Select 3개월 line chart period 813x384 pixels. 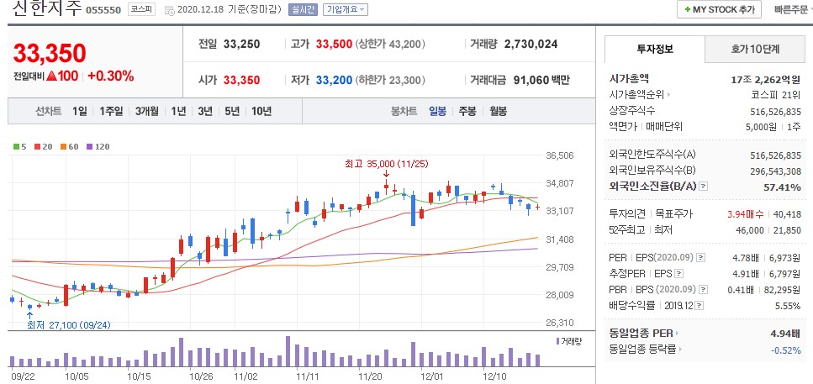147,111
